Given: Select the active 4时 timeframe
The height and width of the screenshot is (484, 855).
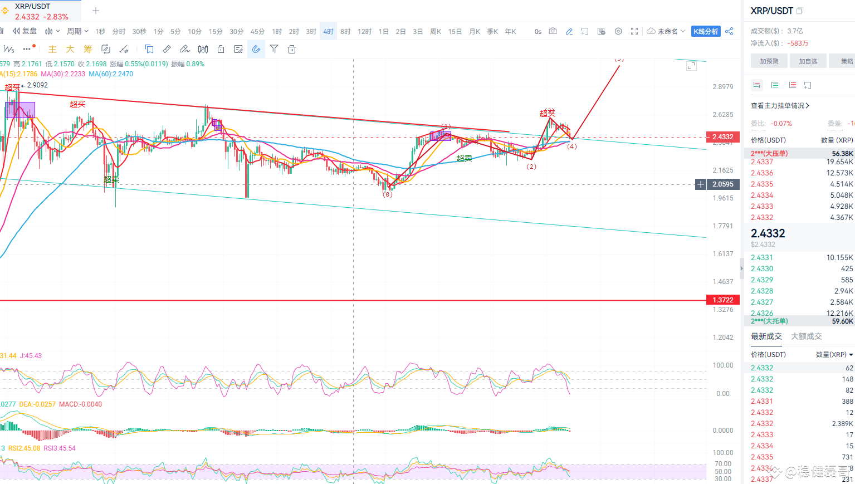Looking at the screenshot, I should [328, 32].
